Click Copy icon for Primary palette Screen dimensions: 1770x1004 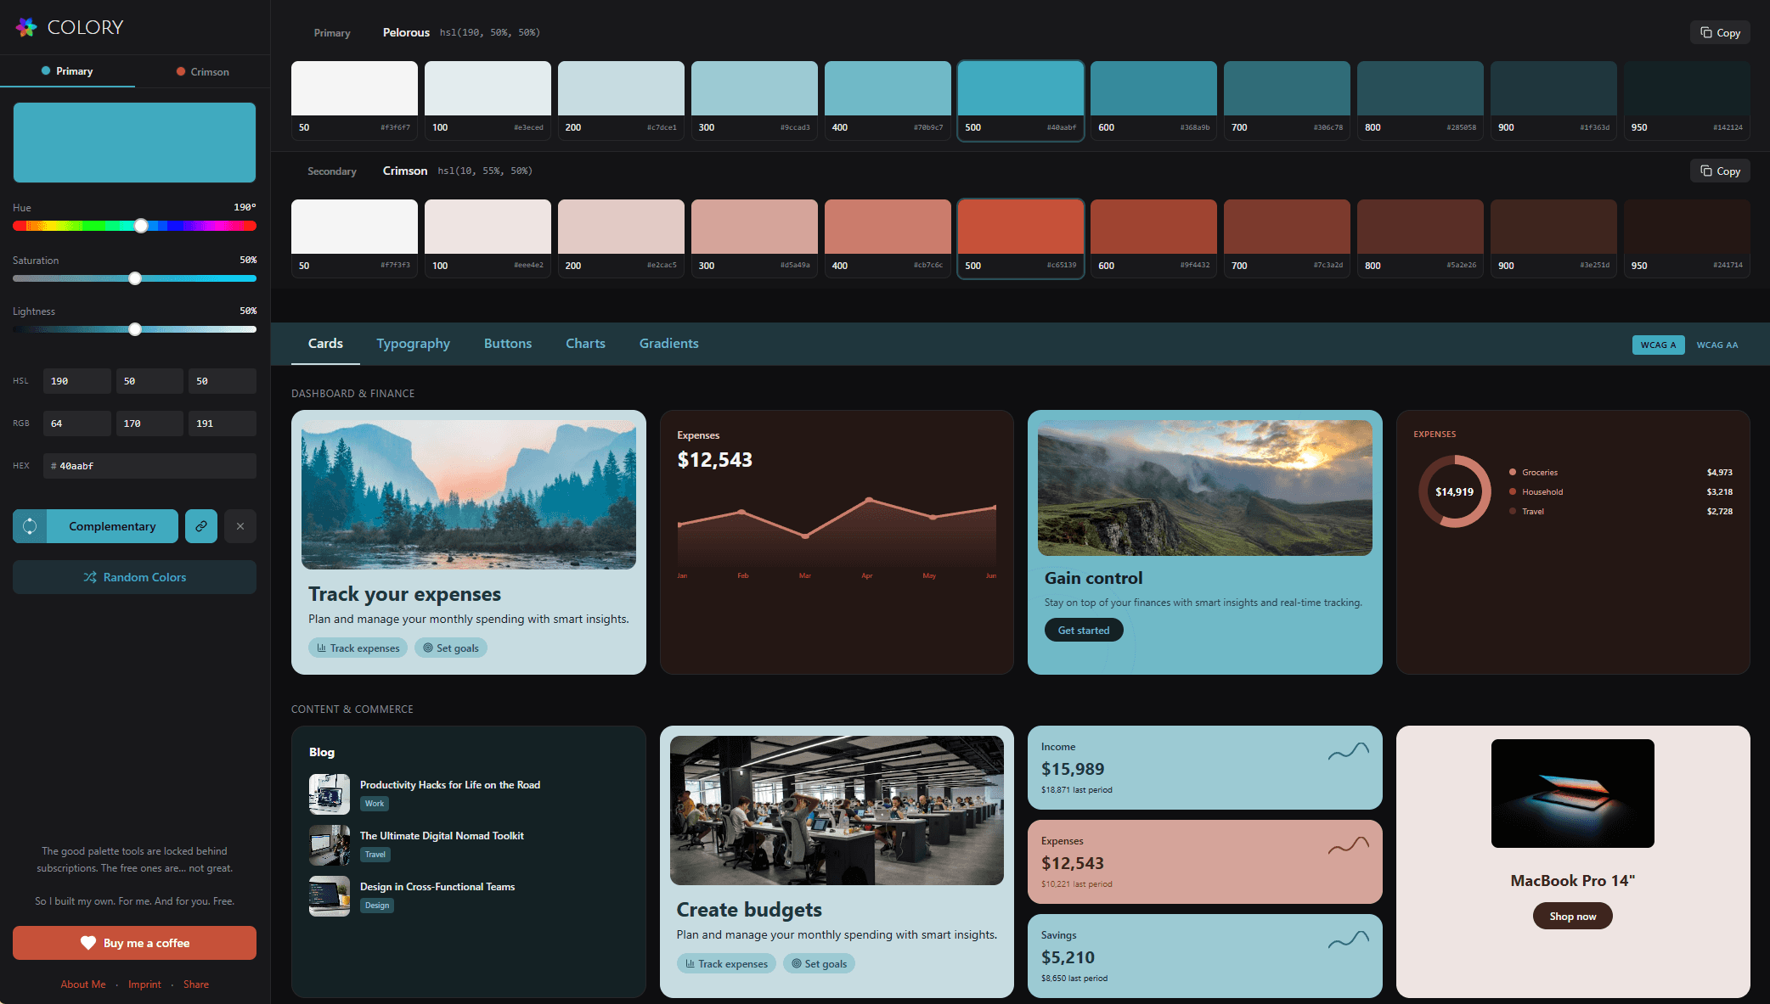pos(1705,32)
